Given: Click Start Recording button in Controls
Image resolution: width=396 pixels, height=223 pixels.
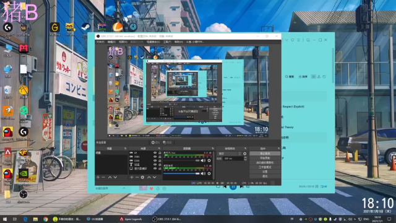Looking at the screenshot, I should 265,158.
